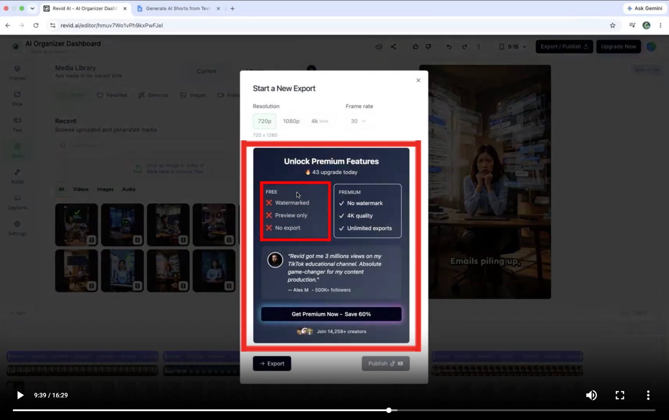Filter recent media by All
The height and width of the screenshot is (420, 669).
61,189
